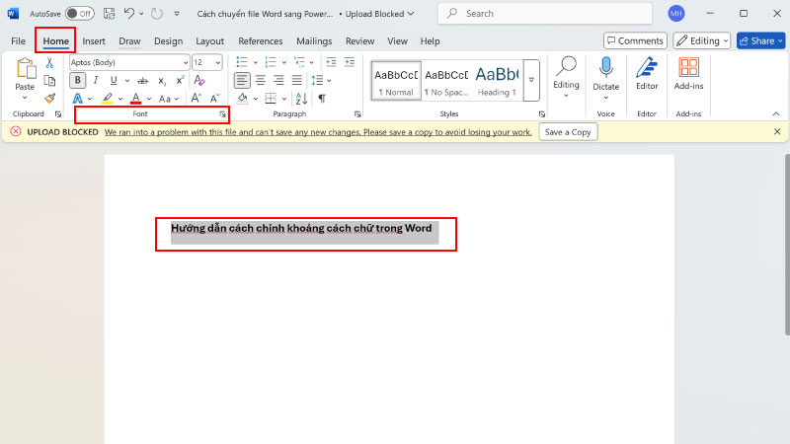Image resolution: width=790 pixels, height=444 pixels.
Task: Show paragraph marks pilcrow
Action: click(x=322, y=98)
